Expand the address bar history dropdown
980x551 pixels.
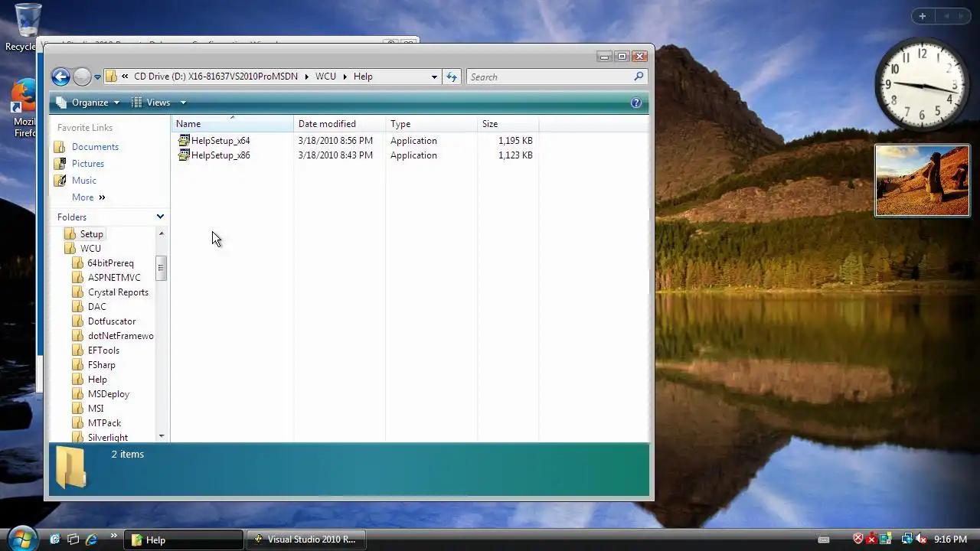(x=434, y=77)
